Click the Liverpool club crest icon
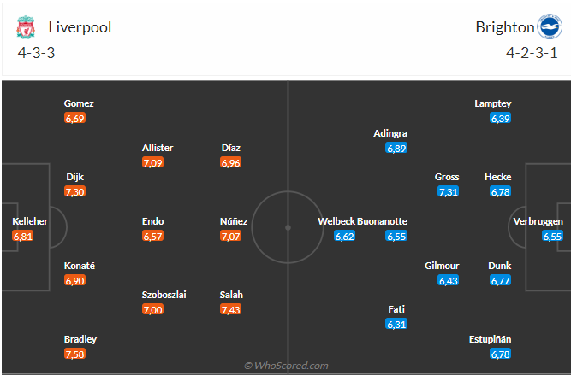The width and height of the screenshot is (571, 375). [x=25, y=27]
